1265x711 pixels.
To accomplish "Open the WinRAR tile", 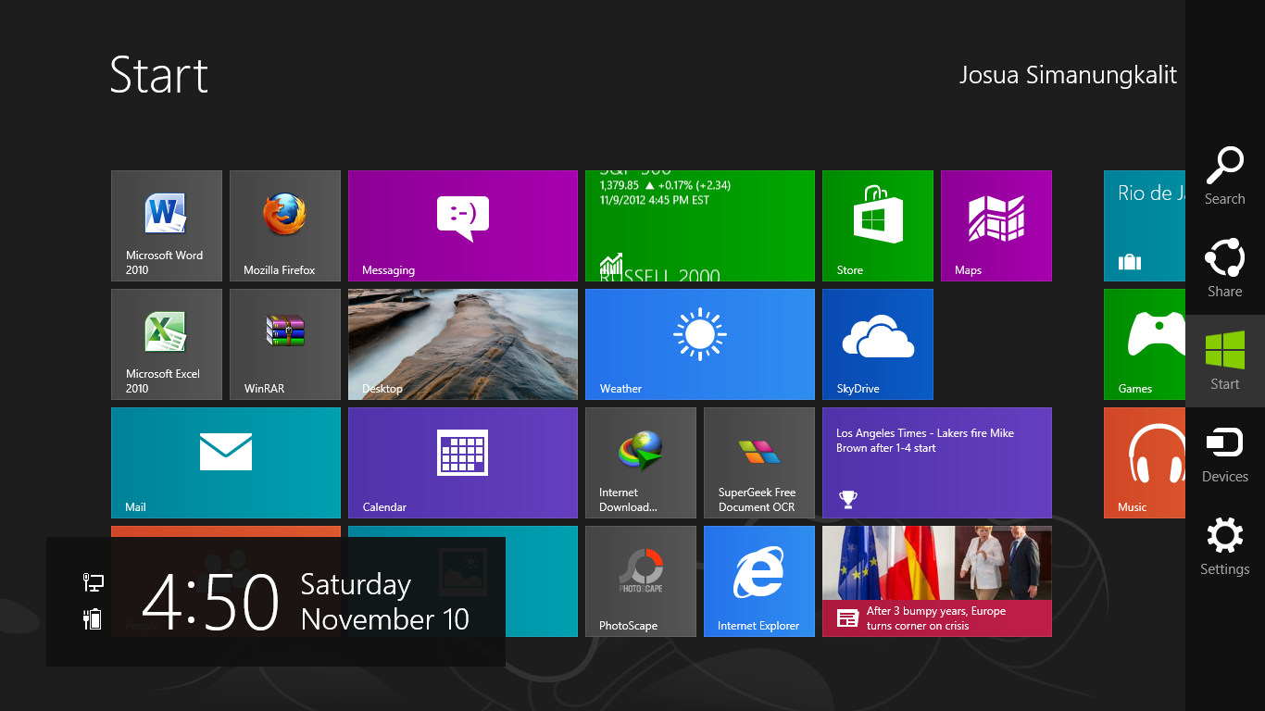I will (x=285, y=344).
